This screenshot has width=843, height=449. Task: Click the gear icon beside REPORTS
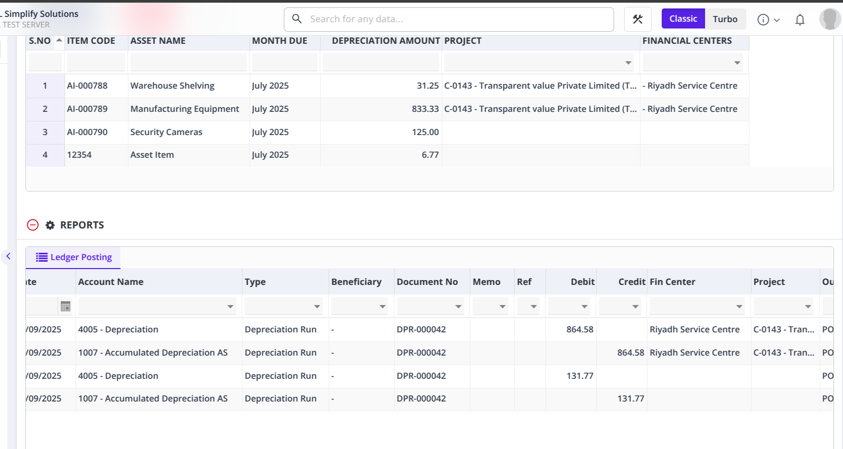click(50, 225)
